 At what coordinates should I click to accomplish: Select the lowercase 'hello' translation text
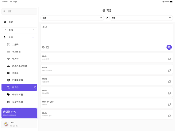(44, 67)
